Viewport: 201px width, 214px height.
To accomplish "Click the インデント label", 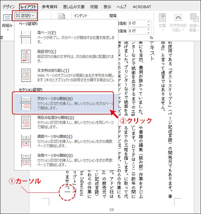I will (81, 16).
